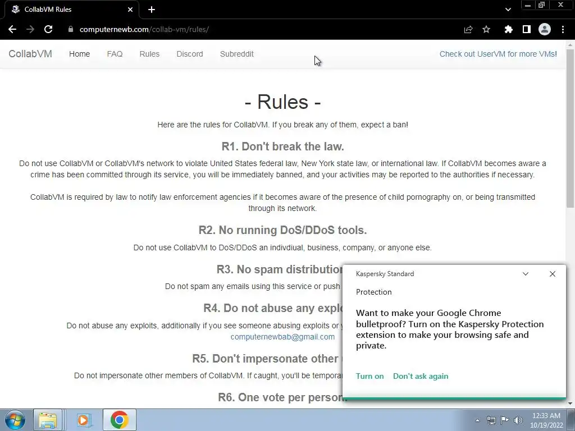Open the Chrome extensions puzzle icon

point(508,29)
